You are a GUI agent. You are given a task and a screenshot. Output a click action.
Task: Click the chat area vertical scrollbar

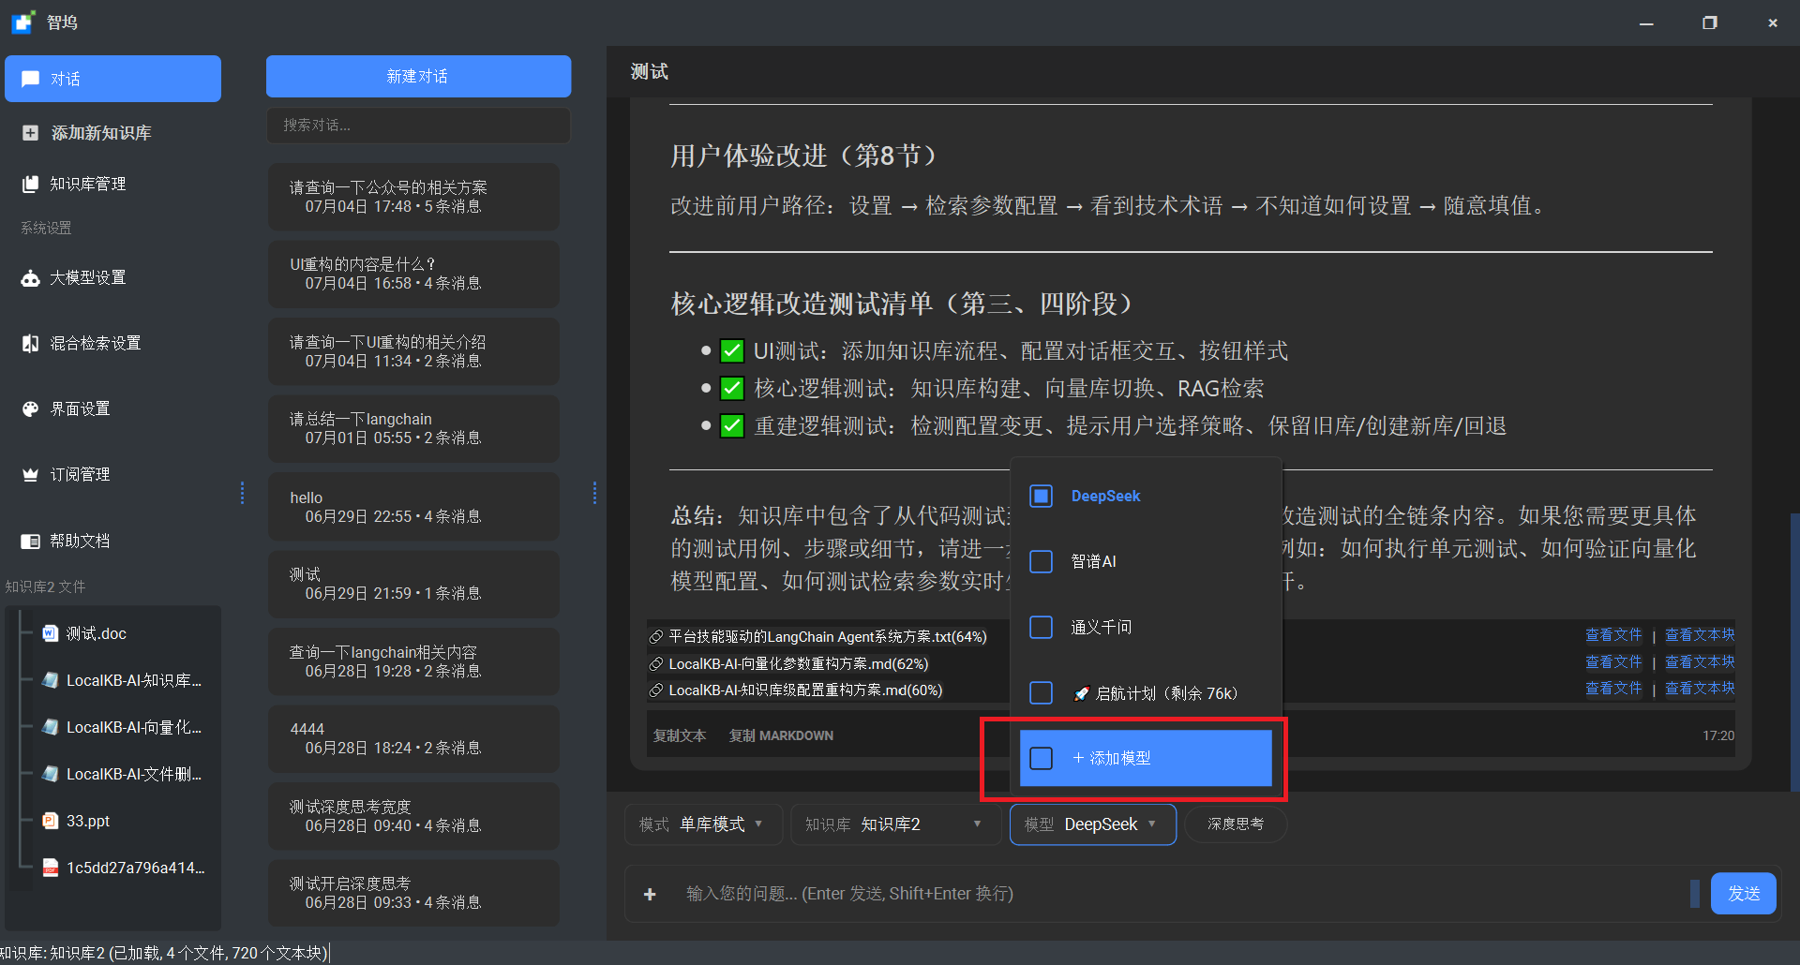click(1794, 651)
